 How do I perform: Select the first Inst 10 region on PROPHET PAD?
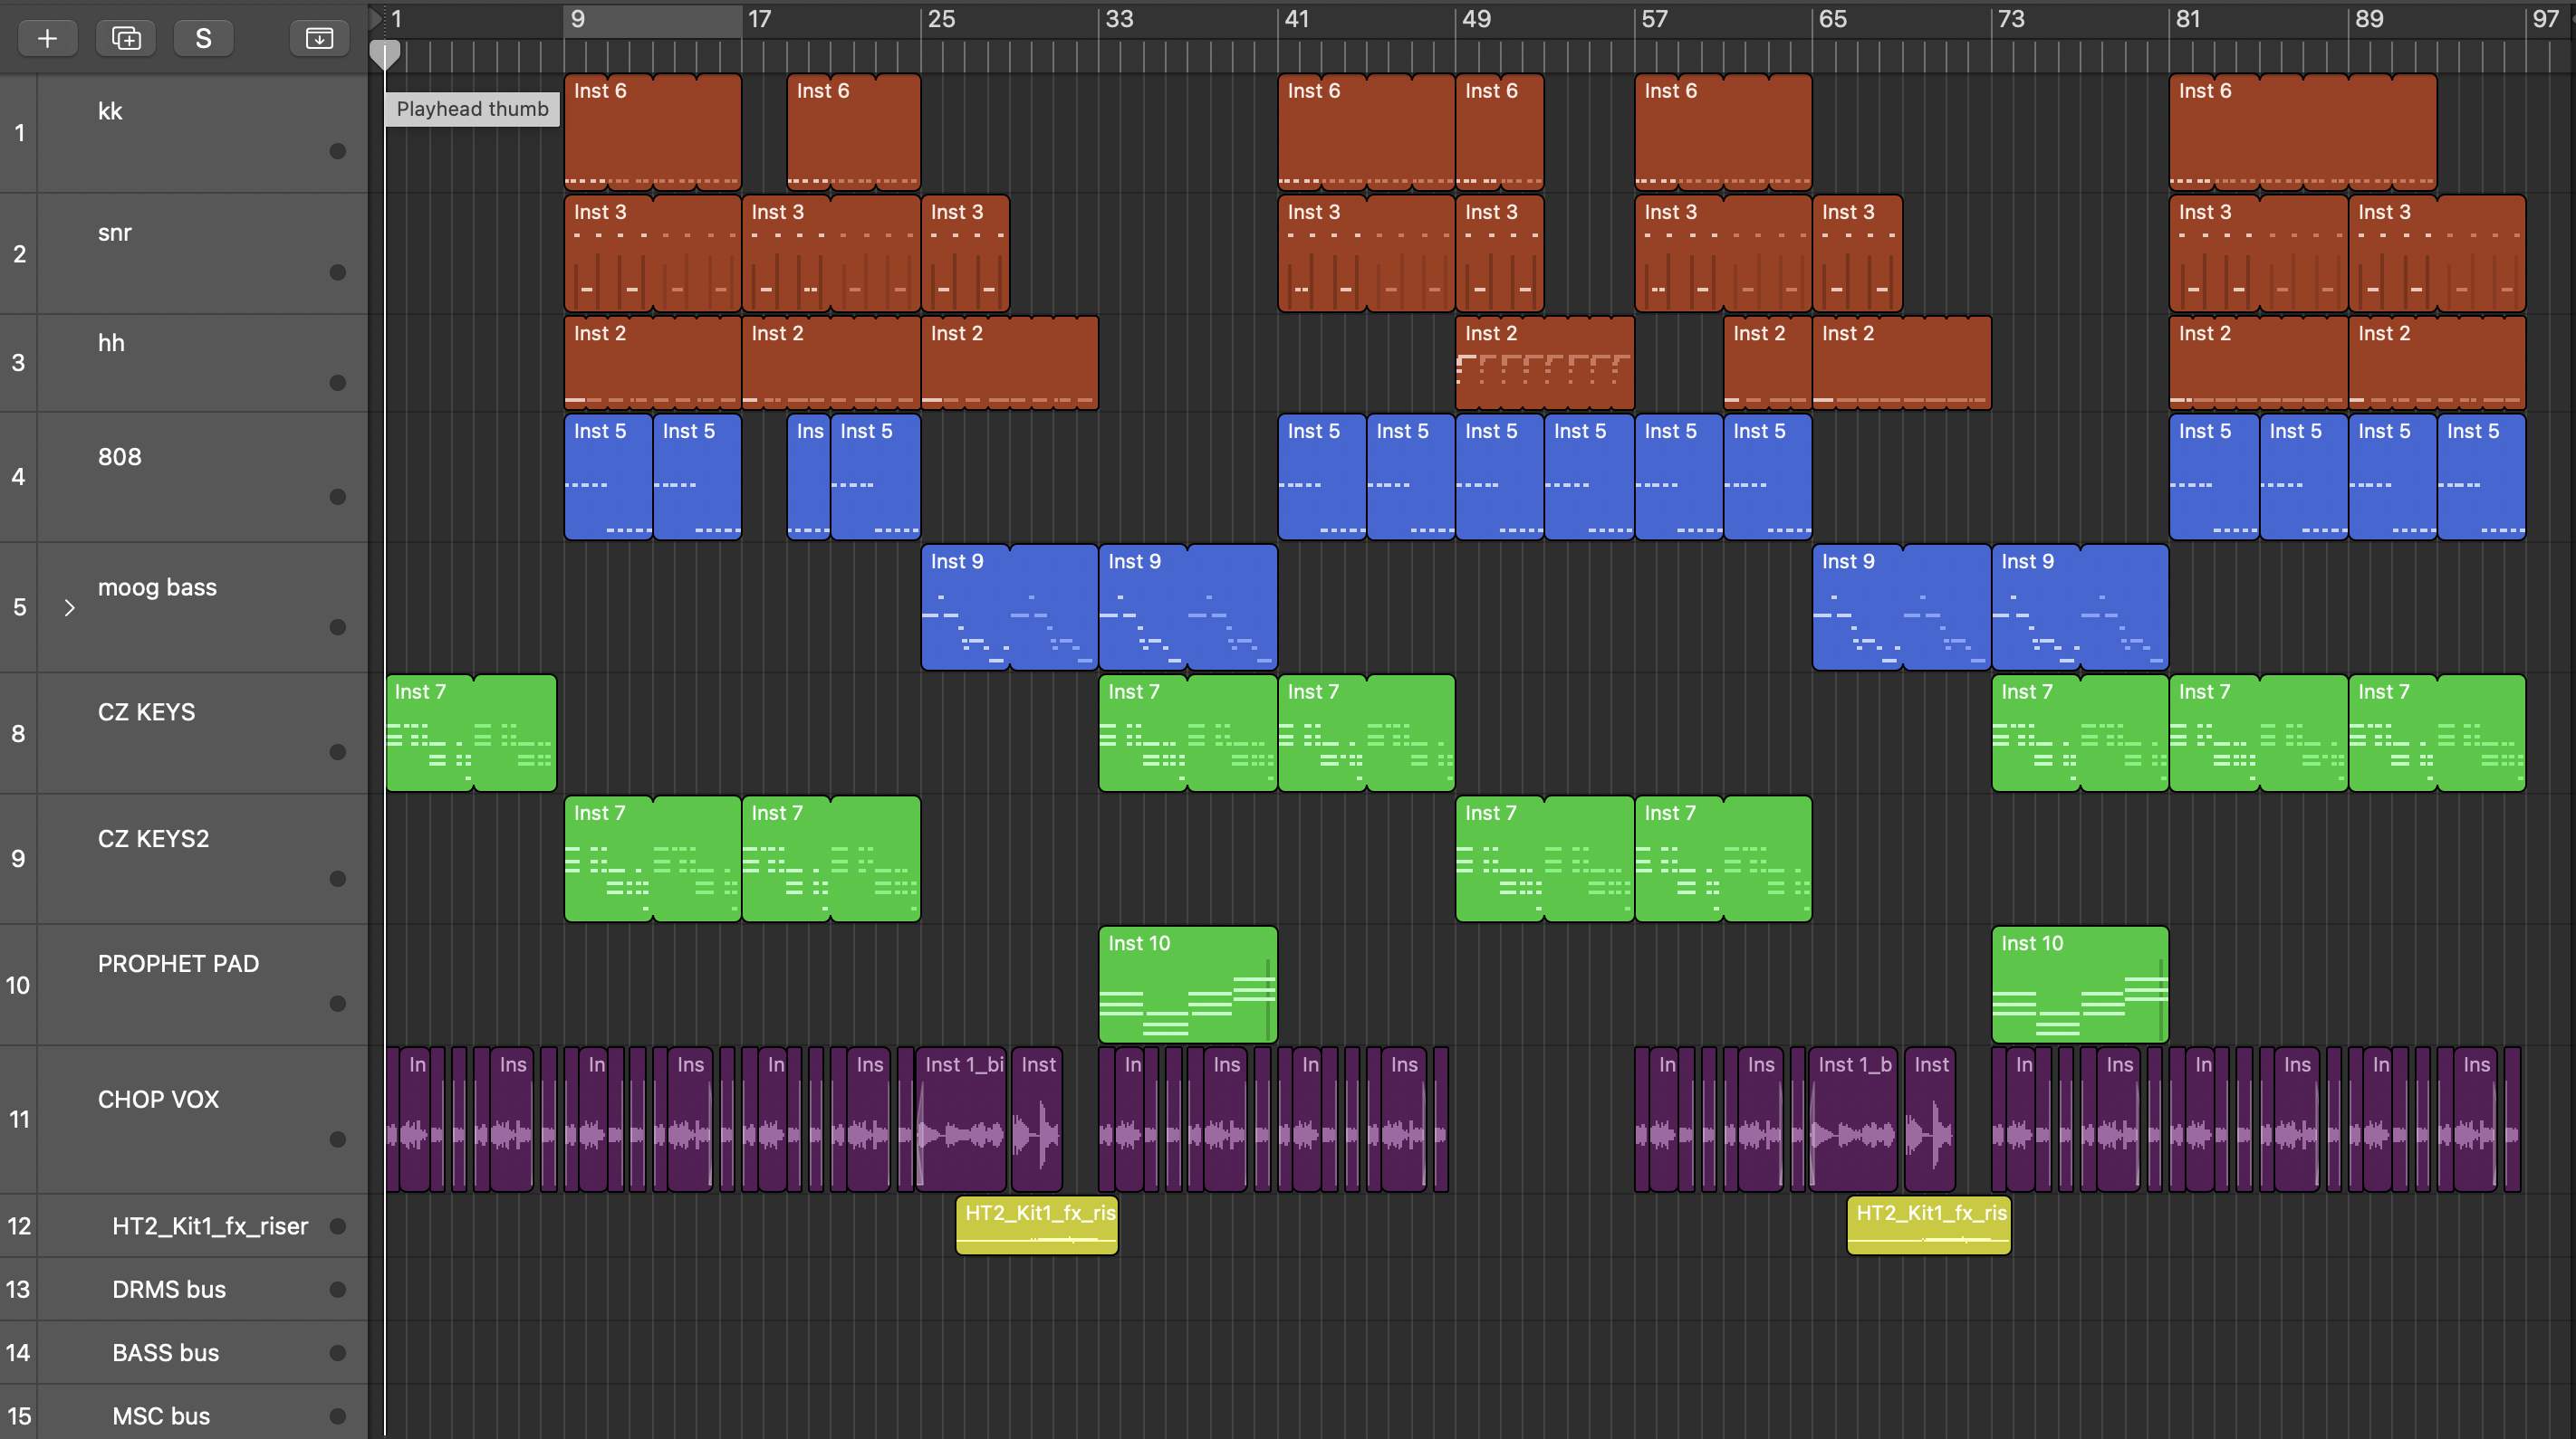(1187, 985)
